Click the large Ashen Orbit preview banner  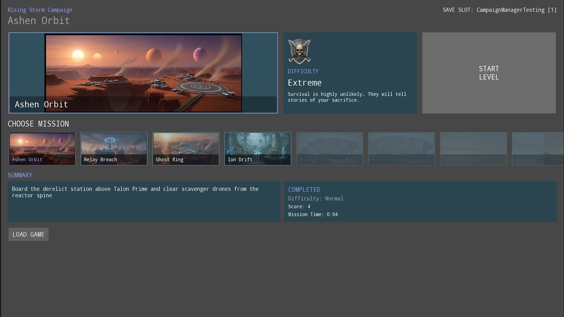coord(143,73)
